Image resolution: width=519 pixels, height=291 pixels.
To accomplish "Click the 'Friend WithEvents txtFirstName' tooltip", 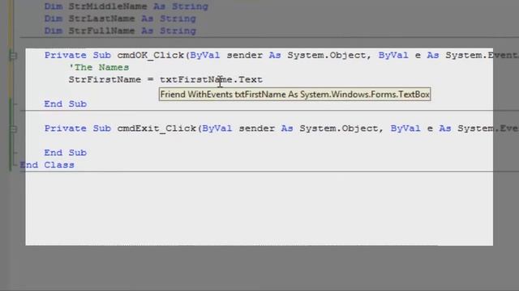I will pos(294,95).
